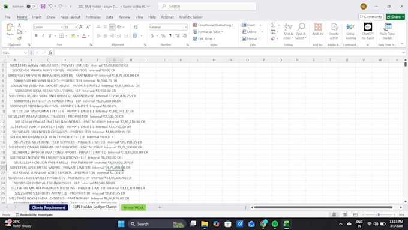Click the Fill down icon in Editing
408x230 pixels.
(272, 32)
